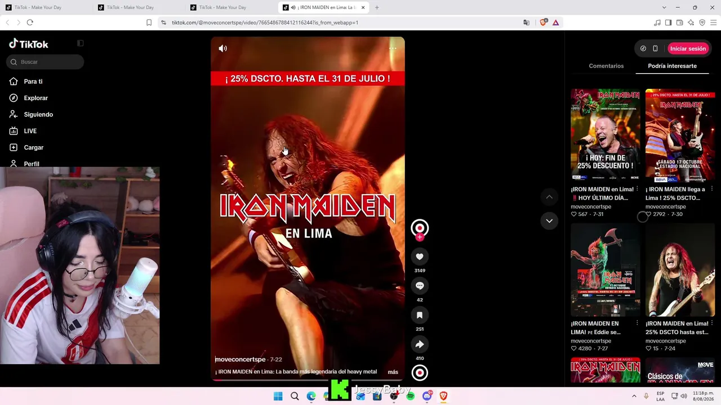Bookmark this page in the address bar
The image size is (721, 405).
[149, 22]
